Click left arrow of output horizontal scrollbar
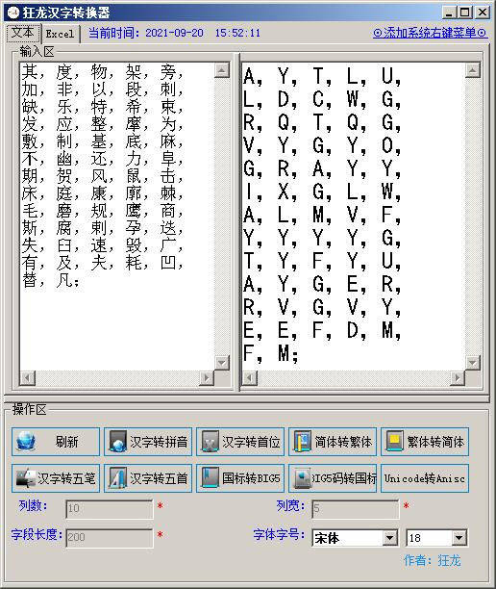Viewport: 496px width, 589px height. tap(250, 377)
